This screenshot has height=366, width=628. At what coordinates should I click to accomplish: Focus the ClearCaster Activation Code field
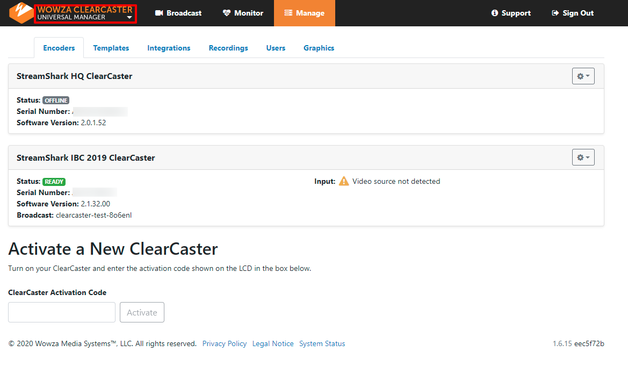(62, 312)
